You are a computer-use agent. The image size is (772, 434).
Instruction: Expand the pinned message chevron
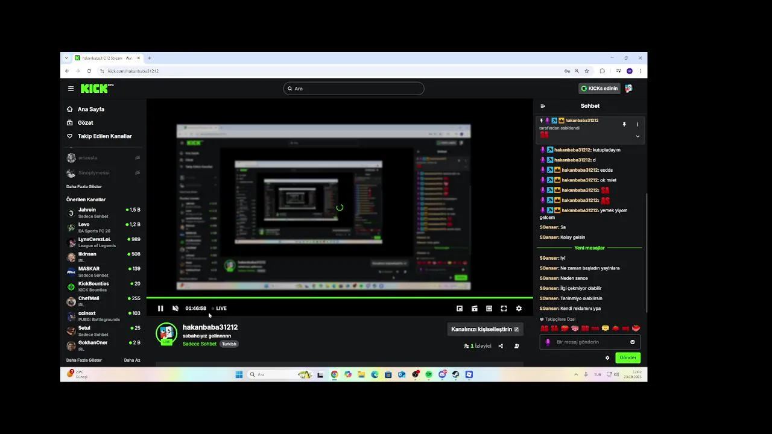638,136
